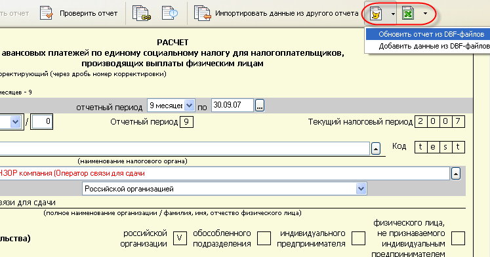This screenshot has width=490, height=257.
Task: Click the red company name field
Action: (x=225, y=173)
